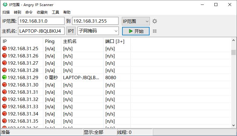This screenshot has width=237, height=136.
Task: Select row 192.168.31.28
Action: point(116,70)
